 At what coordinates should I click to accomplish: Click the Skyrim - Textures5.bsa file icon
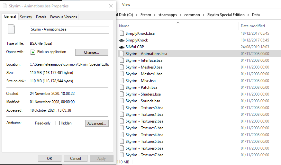click(x=122, y=141)
